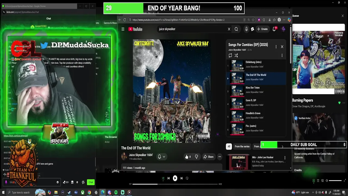Dislike the video with thumbs down
348x196 pixels.
pos(196,157)
